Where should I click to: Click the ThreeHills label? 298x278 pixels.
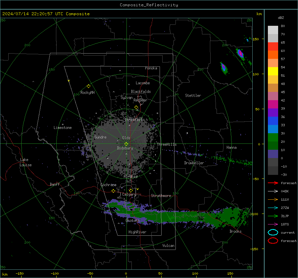pos(167,144)
